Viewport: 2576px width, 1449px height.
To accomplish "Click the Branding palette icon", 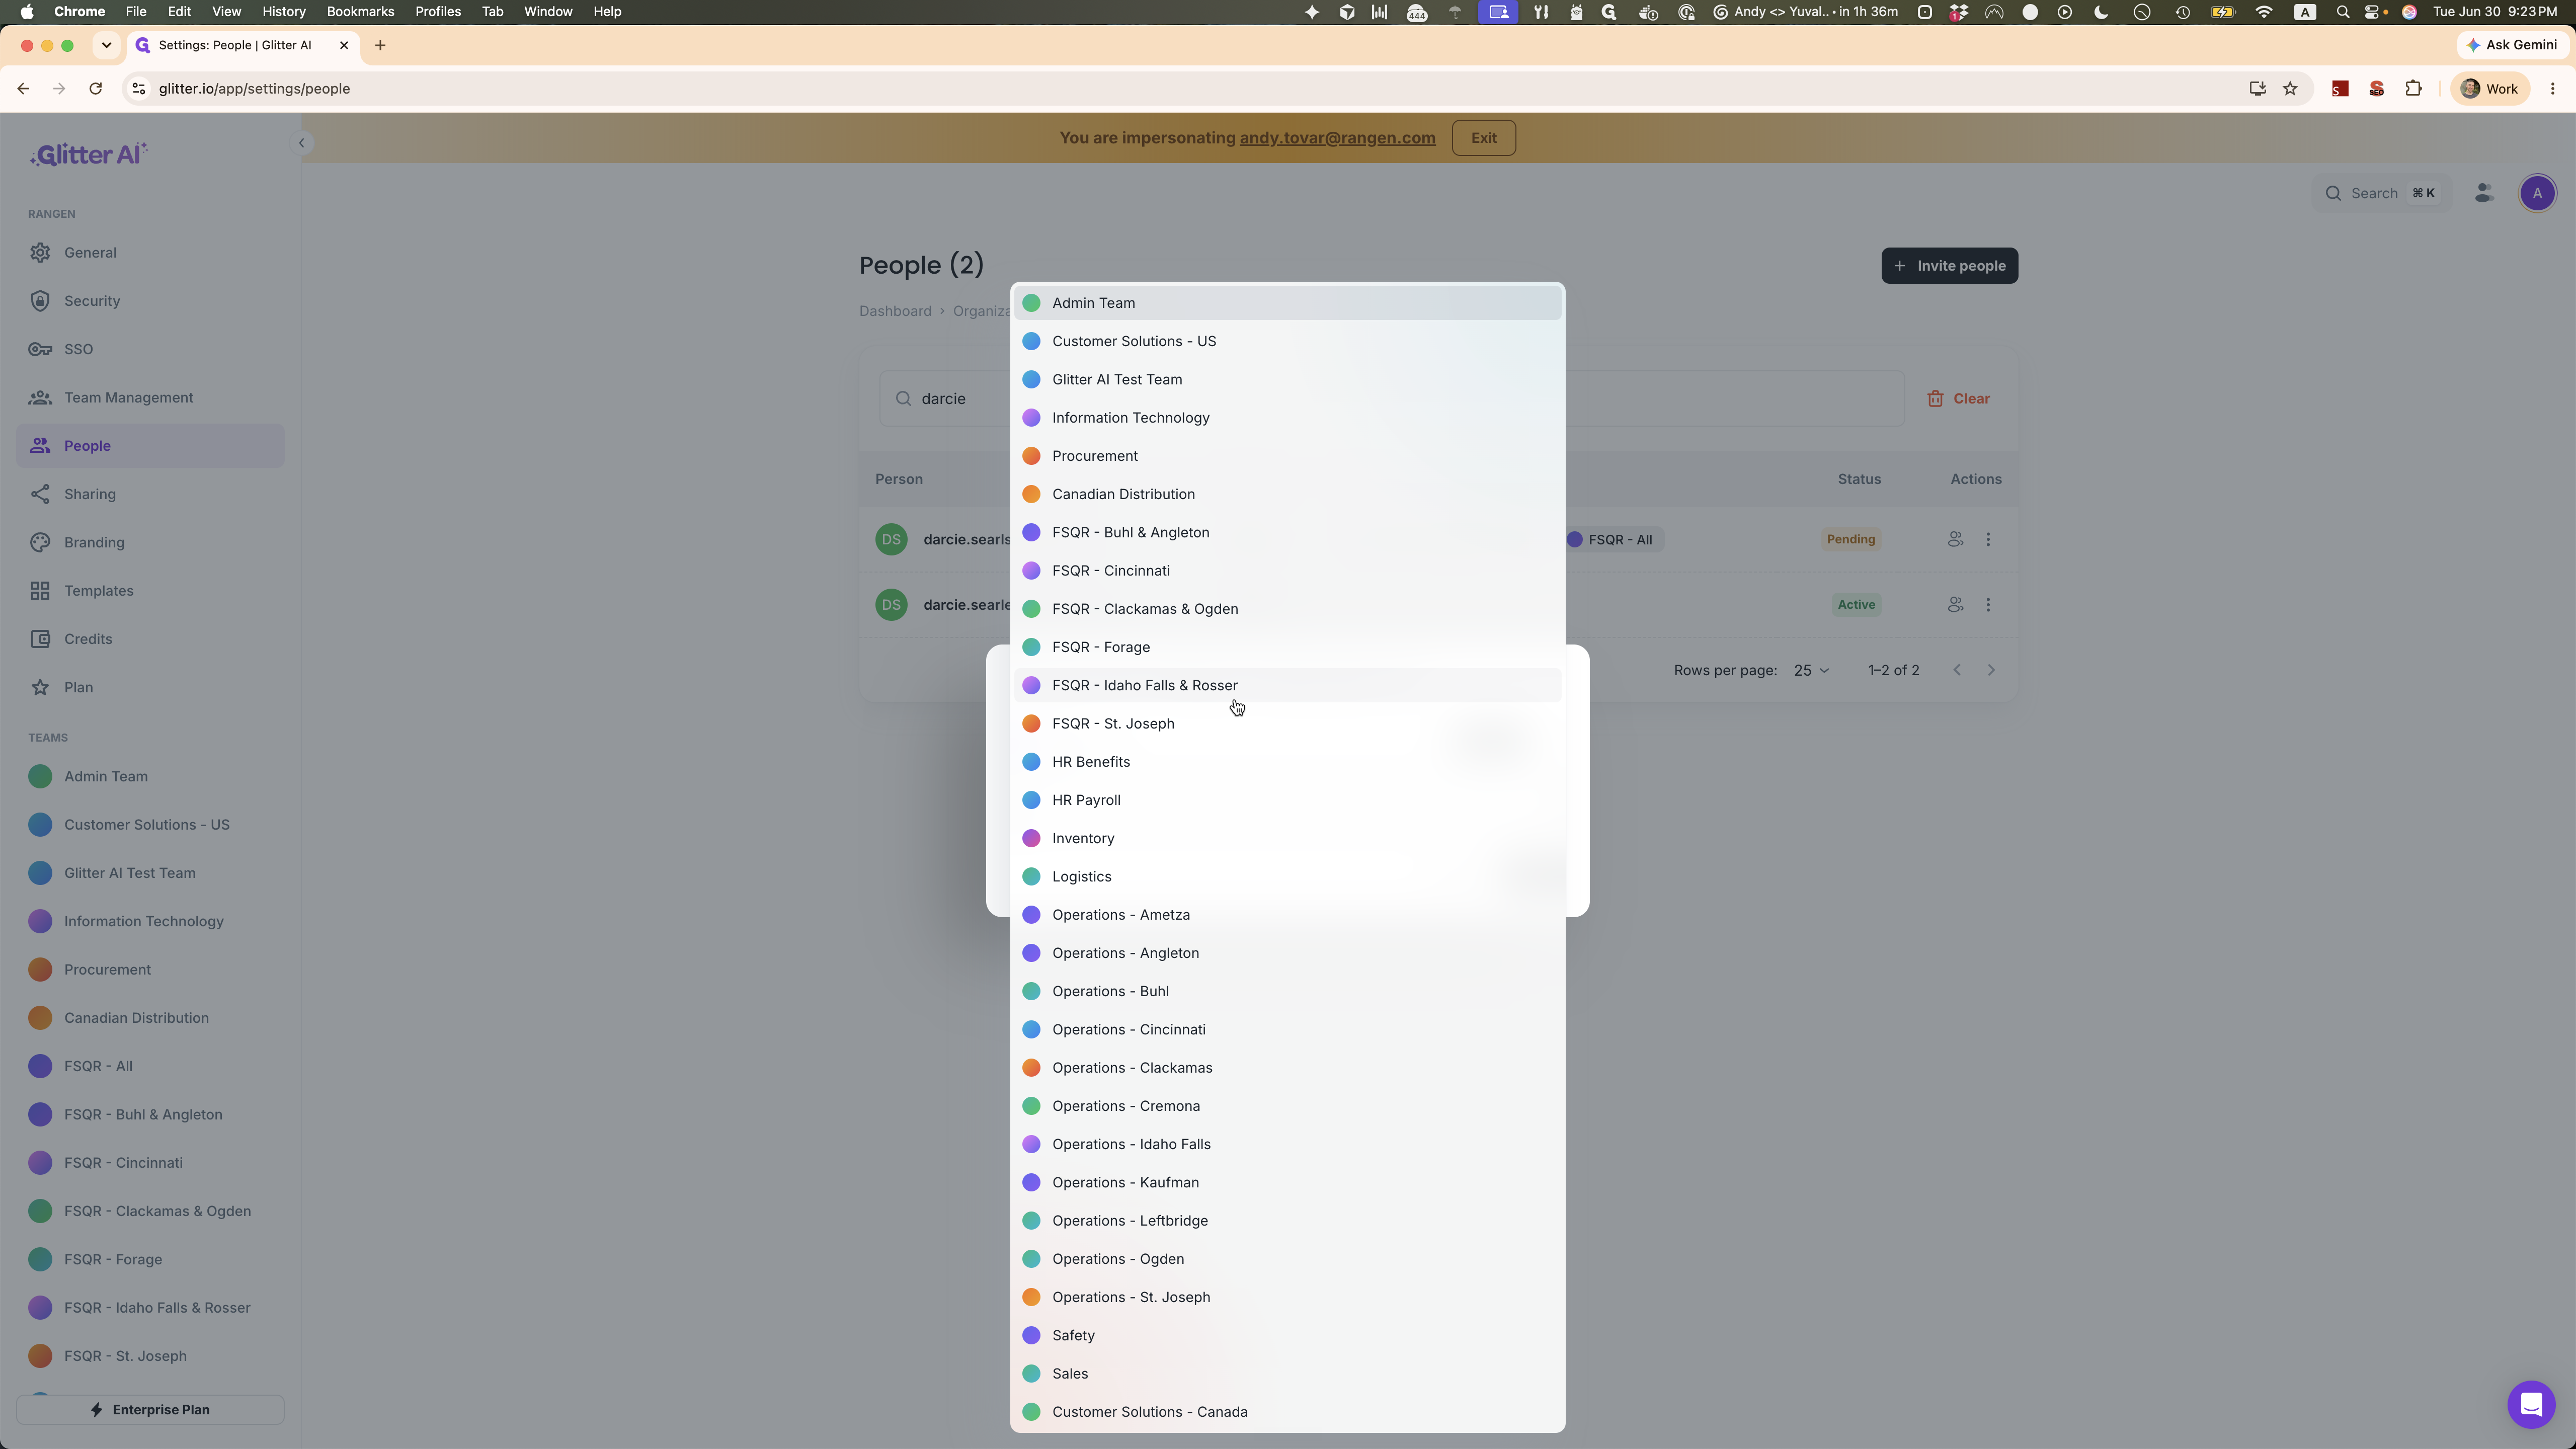I will click(x=40, y=542).
